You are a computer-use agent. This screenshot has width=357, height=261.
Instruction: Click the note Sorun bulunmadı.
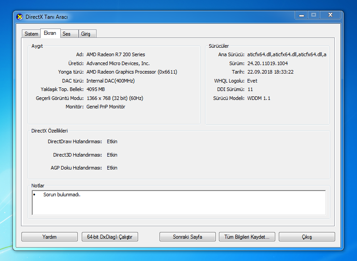(62, 195)
